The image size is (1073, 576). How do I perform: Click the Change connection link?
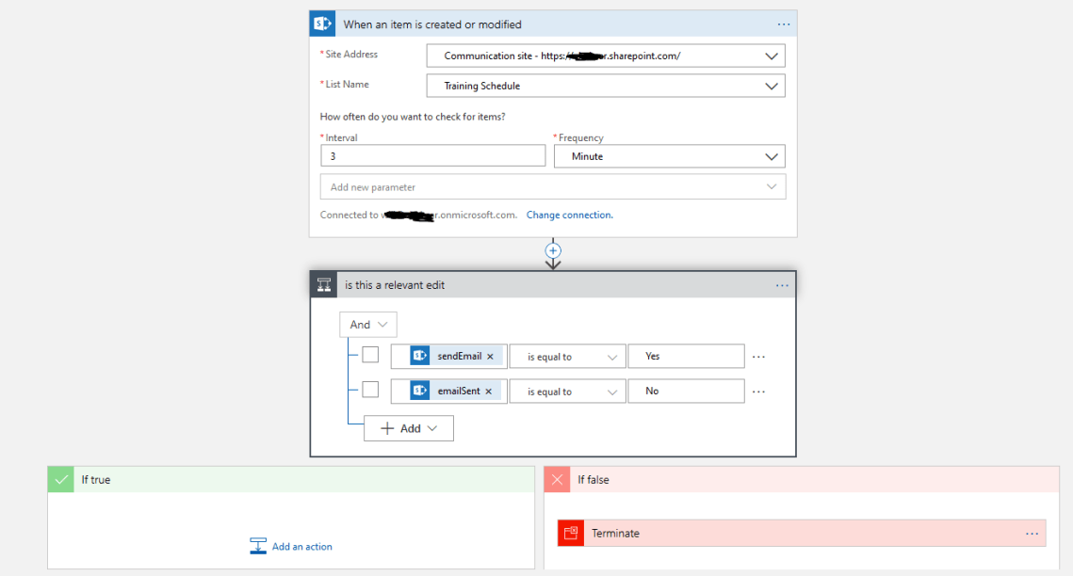point(569,216)
